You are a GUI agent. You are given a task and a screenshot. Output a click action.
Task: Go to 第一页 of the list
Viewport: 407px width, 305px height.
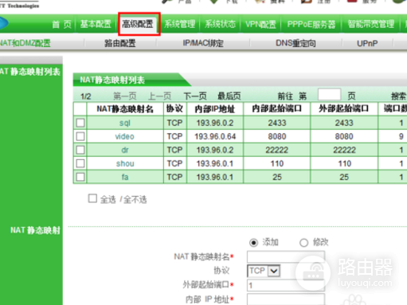[x=125, y=96]
